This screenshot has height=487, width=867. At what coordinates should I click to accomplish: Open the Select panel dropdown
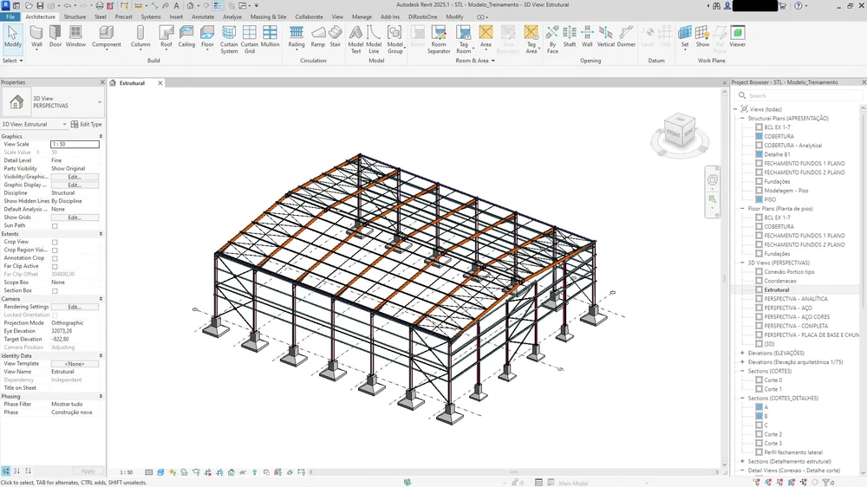pyautogui.click(x=13, y=61)
